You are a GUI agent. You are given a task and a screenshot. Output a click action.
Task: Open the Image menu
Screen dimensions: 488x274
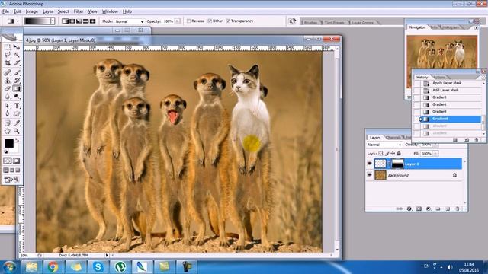pos(32,11)
